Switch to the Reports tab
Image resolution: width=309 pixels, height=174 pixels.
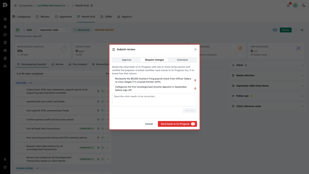click(124, 17)
